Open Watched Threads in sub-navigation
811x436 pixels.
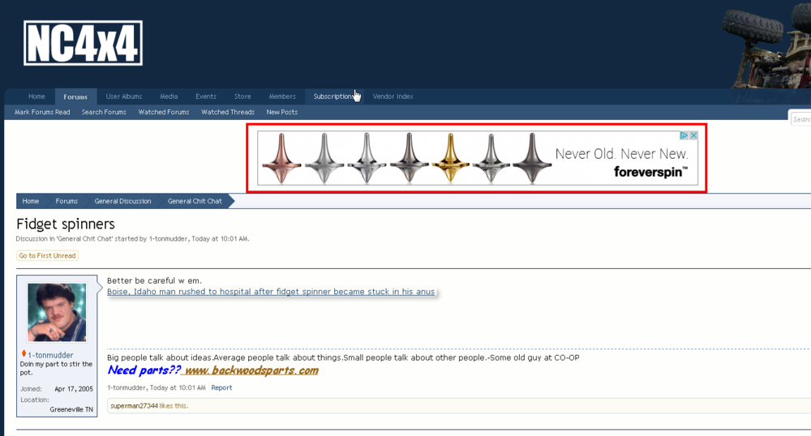[x=228, y=112]
